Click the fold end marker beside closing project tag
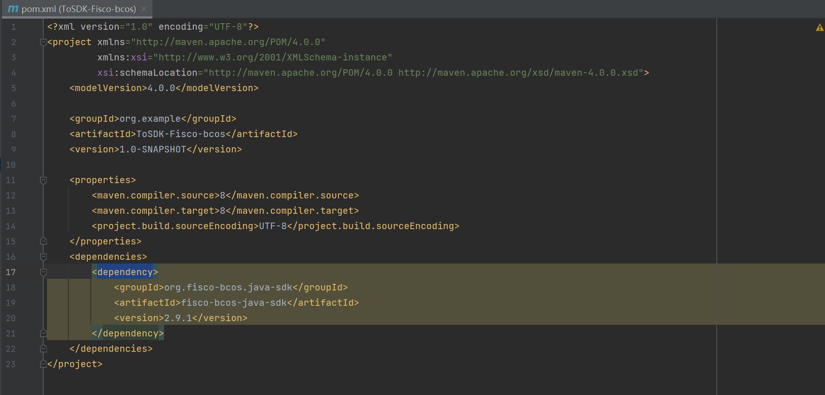 [x=43, y=364]
